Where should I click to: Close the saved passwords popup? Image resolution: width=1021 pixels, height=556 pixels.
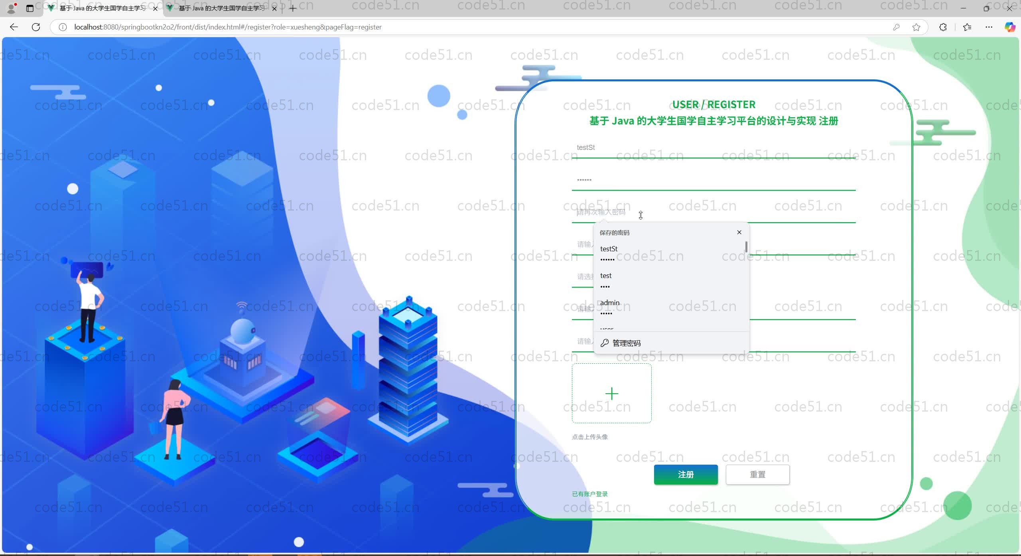click(x=739, y=232)
